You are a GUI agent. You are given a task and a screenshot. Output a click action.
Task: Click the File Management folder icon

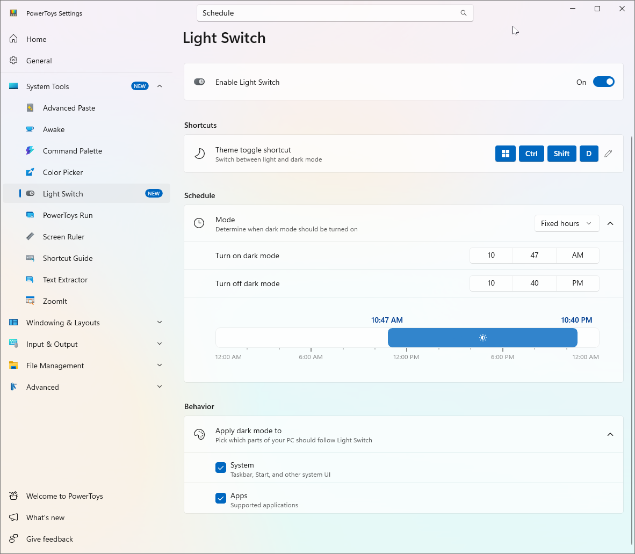pyautogui.click(x=13, y=366)
